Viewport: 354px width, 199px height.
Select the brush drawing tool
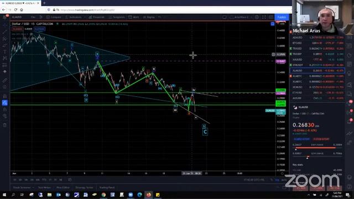tap(5, 45)
